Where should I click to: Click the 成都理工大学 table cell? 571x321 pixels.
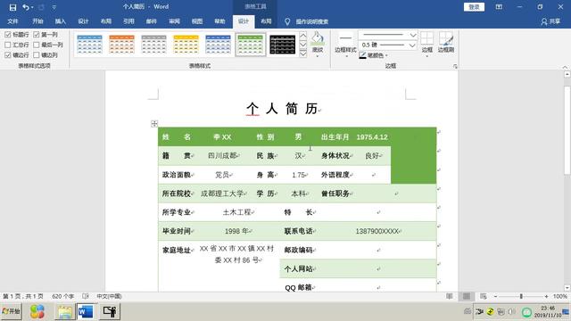[x=223, y=193]
